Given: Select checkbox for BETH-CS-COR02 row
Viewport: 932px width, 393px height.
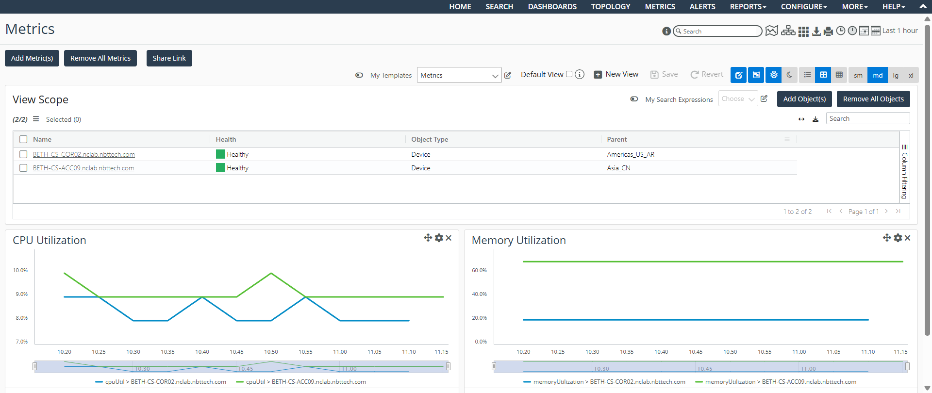Looking at the screenshot, I should tap(23, 154).
